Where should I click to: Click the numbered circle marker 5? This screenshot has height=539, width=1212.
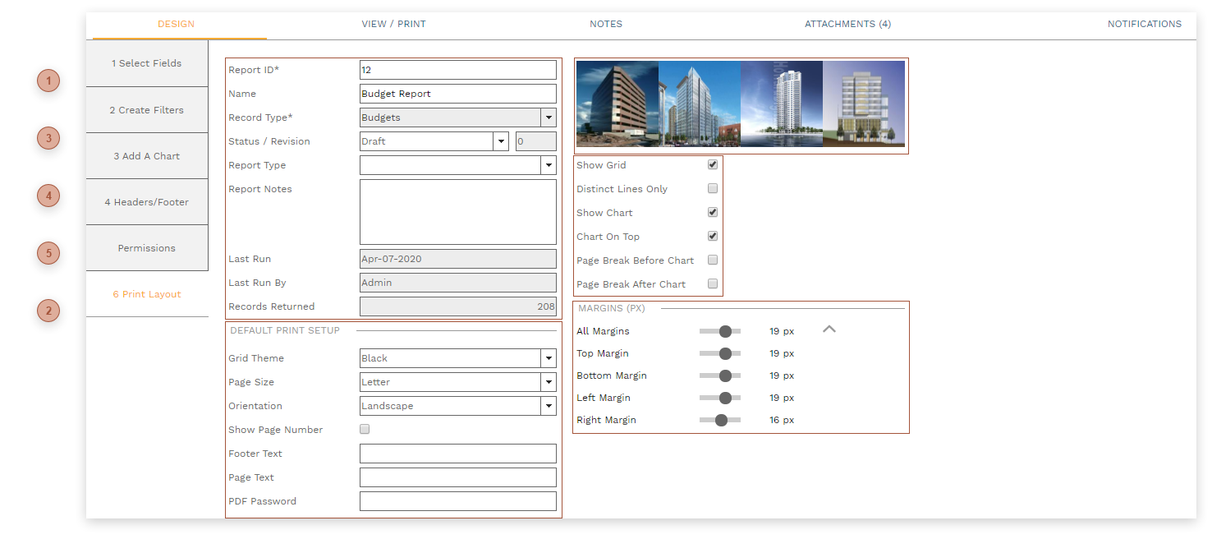pyautogui.click(x=48, y=253)
